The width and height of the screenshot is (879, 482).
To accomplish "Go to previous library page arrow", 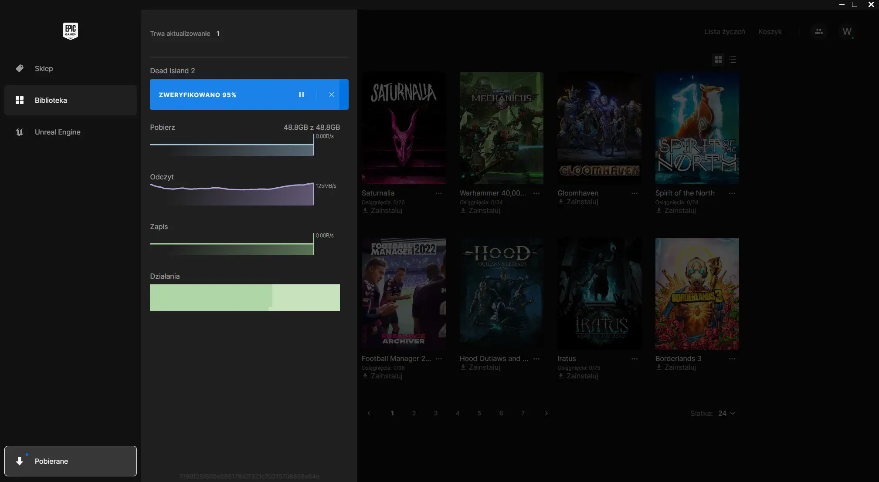I will [369, 413].
